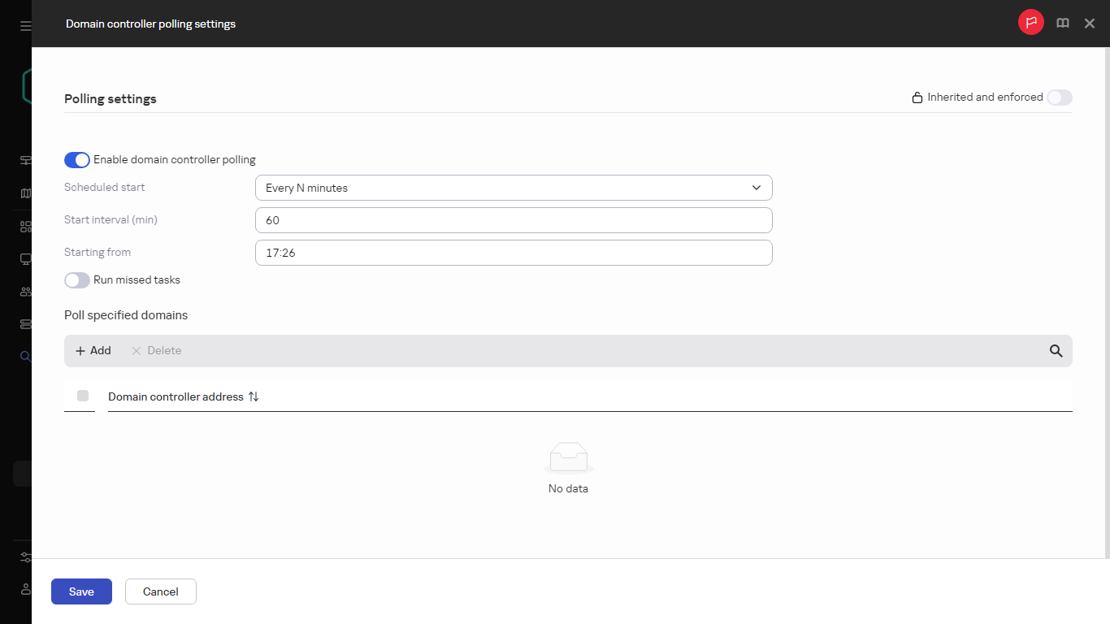Enable Run missed tasks
This screenshot has height=624, width=1110.
coord(76,279)
